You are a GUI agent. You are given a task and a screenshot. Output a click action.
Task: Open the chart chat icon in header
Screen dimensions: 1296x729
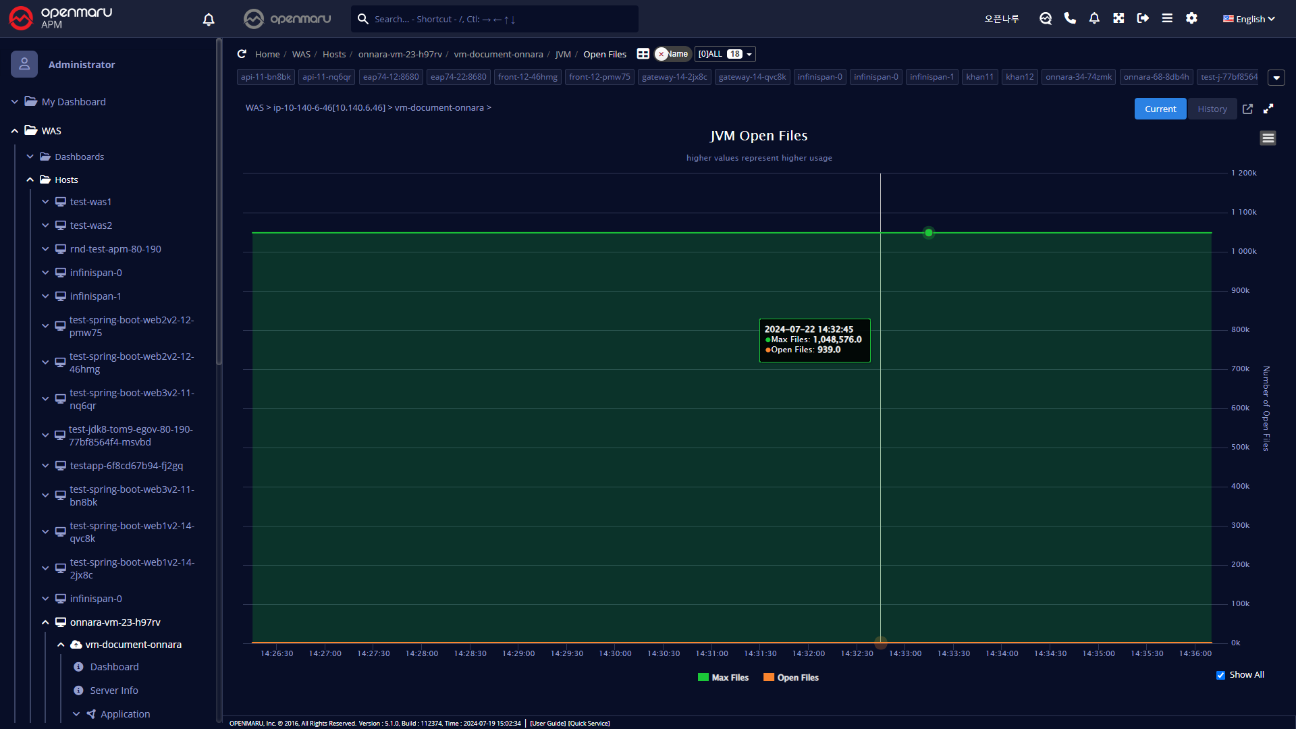coord(1046,18)
